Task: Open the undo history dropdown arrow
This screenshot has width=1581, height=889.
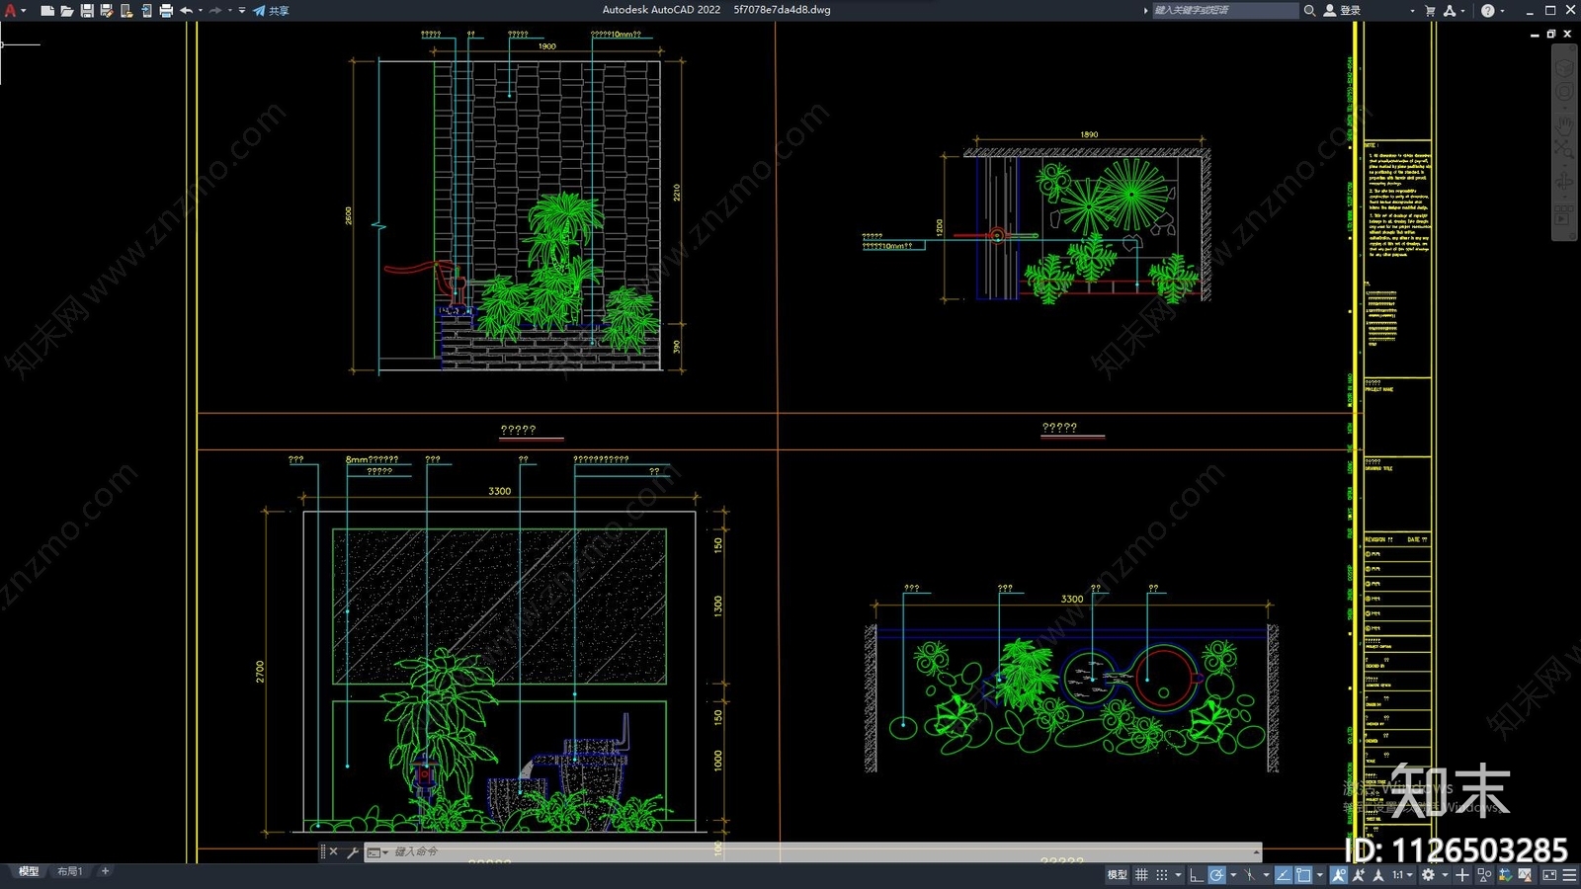Action: 200,11
